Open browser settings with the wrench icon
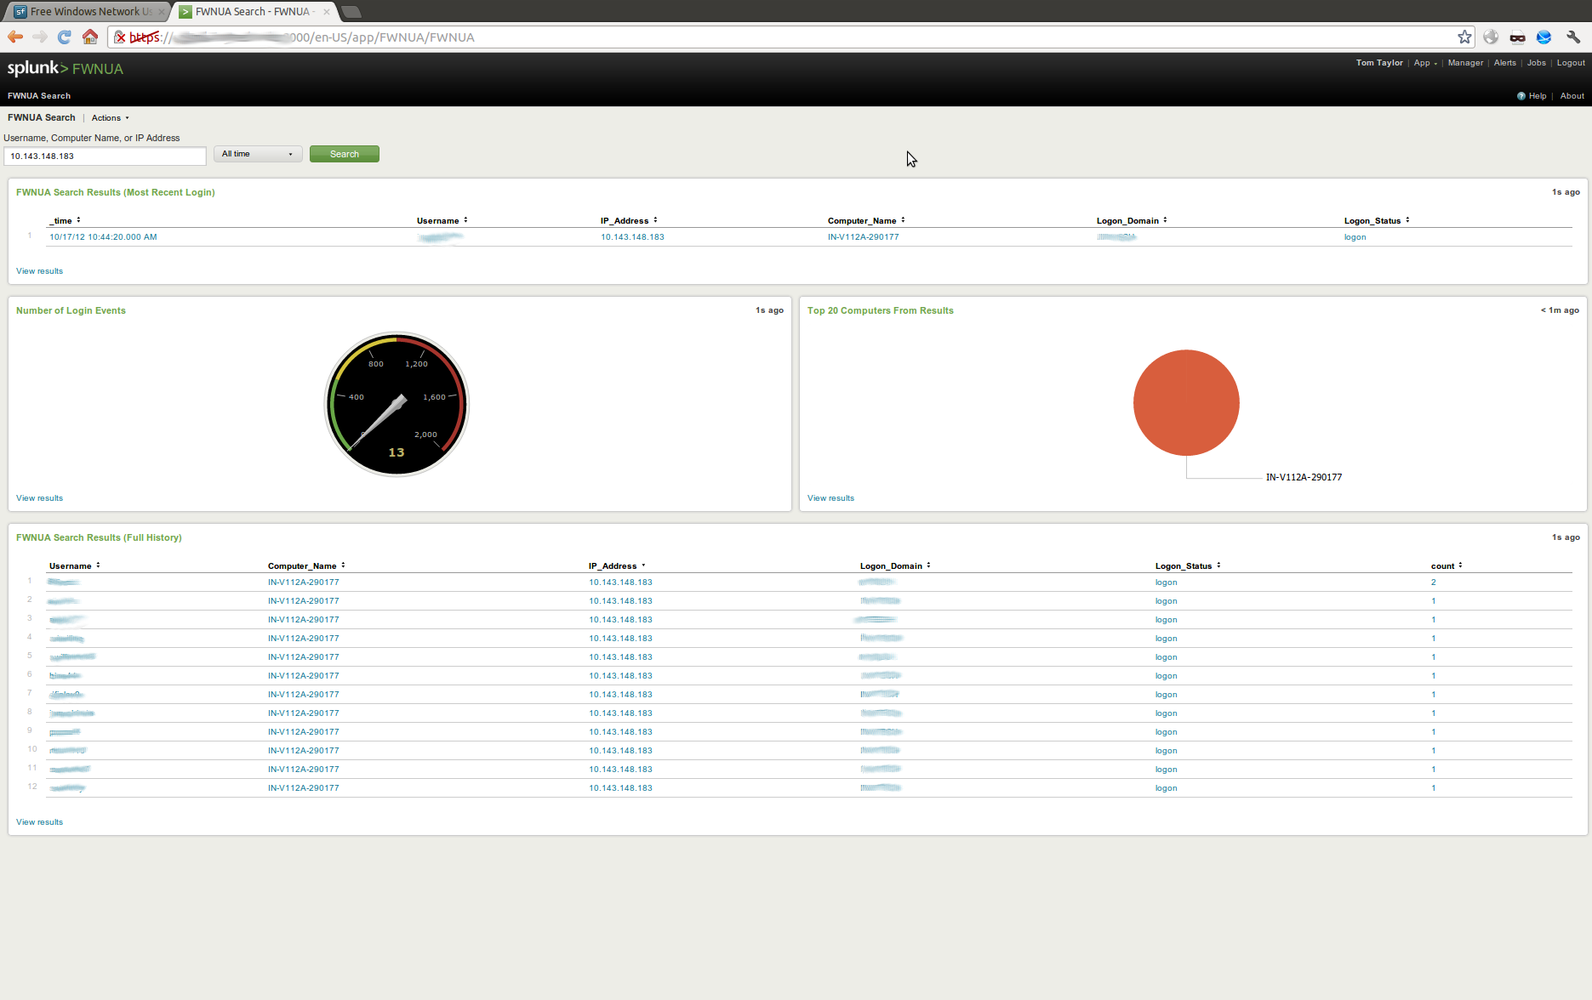Screen dimensions: 1592x1000 pyautogui.click(x=1572, y=37)
